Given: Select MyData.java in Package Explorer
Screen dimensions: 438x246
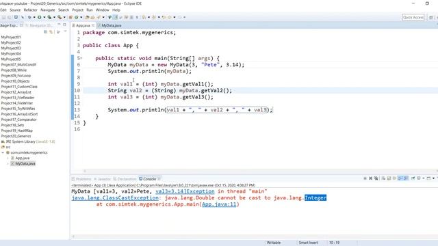Looking at the screenshot, I should coord(23,163).
